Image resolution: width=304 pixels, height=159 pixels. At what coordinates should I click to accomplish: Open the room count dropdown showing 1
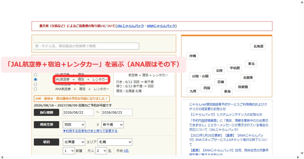pyautogui.click(x=69, y=151)
